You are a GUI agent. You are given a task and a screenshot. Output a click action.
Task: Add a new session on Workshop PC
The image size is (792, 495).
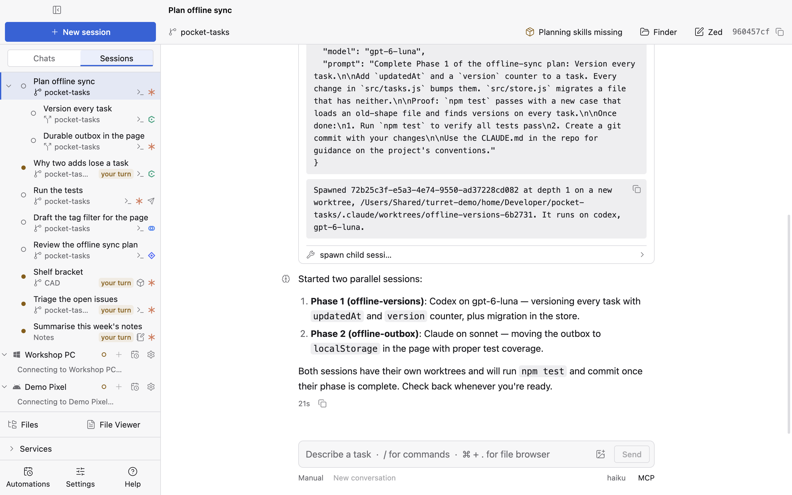119,355
